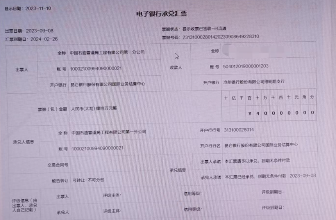Click 开户行行名 value 昆仑银行股份有限公司国际业务结算中心
The image size is (336, 220).
(261, 145)
